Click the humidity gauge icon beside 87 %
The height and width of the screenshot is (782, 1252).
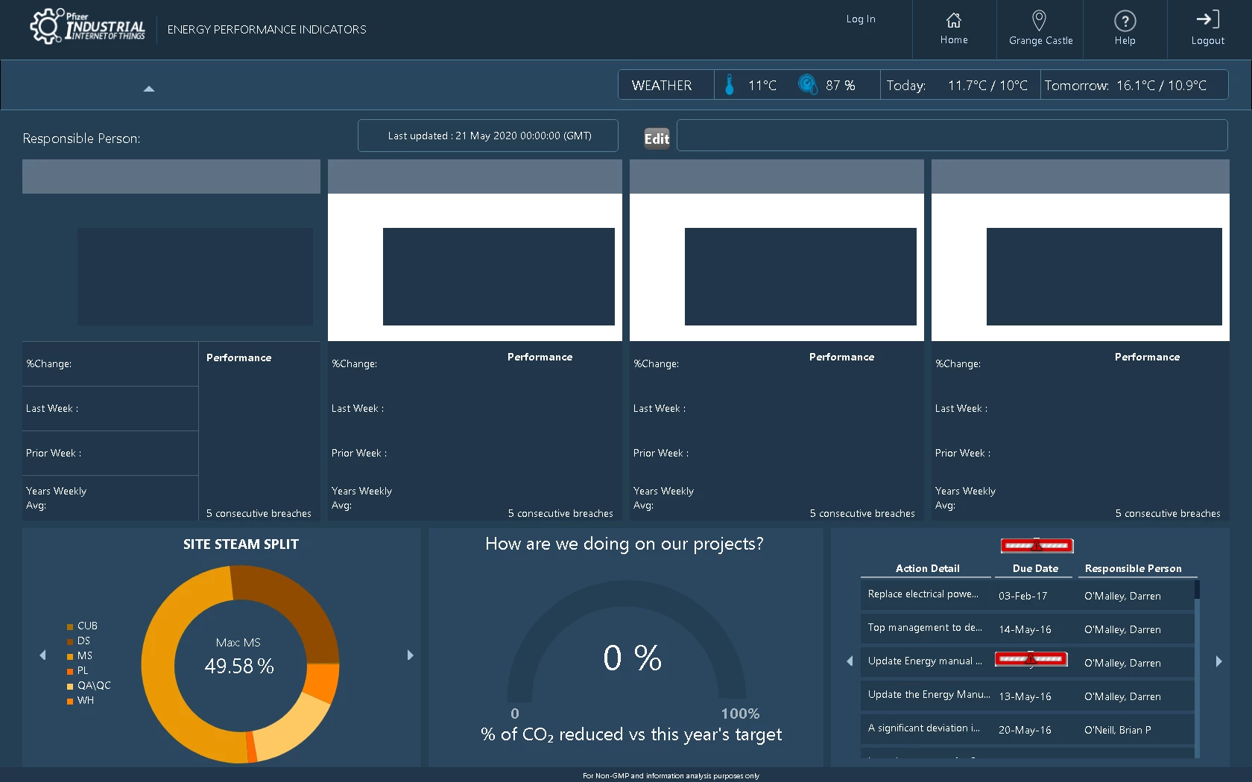pos(808,84)
